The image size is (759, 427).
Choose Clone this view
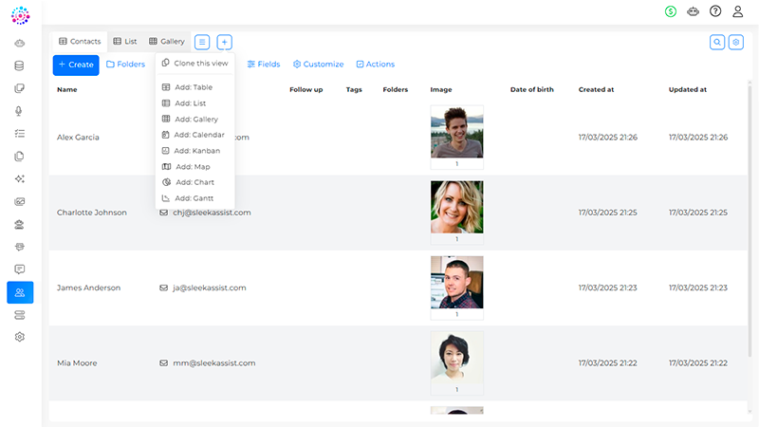tap(194, 64)
